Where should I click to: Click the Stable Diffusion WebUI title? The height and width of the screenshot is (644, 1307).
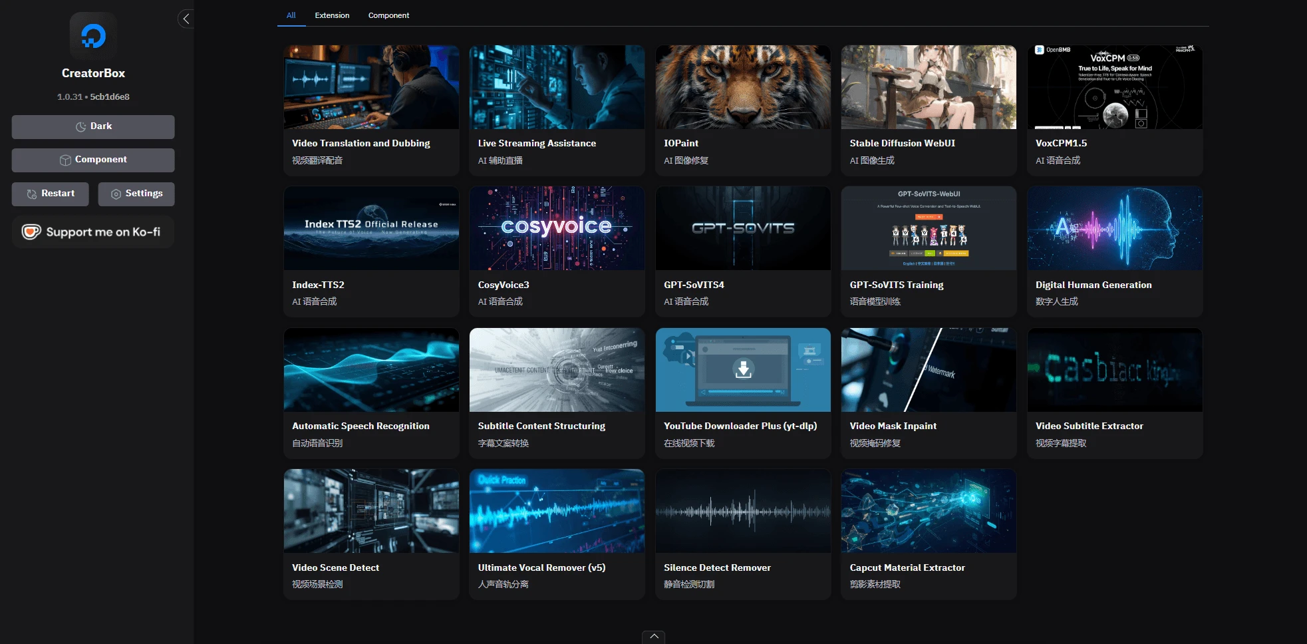902,143
